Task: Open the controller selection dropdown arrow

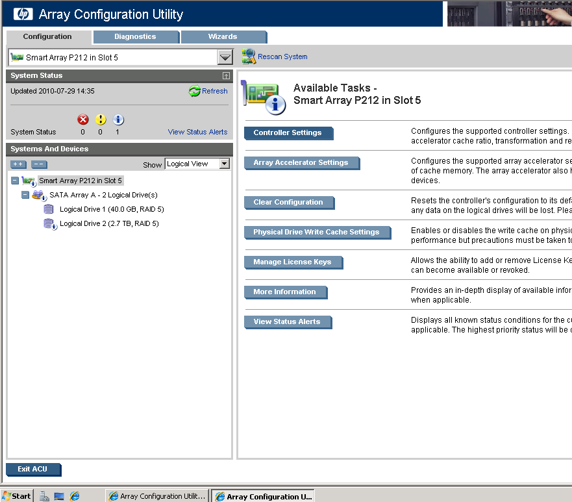Action: point(225,57)
